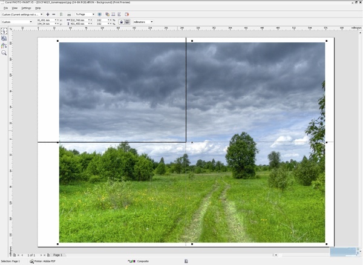Toggle the maintain aspect ratio lock

pyautogui.click(x=122, y=22)
